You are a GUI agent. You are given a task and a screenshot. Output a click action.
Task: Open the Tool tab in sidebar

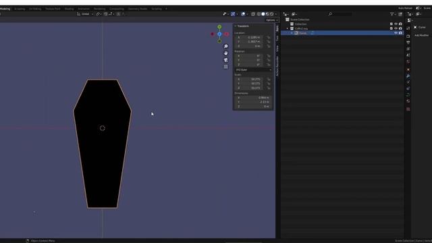[x=277, y=38]
